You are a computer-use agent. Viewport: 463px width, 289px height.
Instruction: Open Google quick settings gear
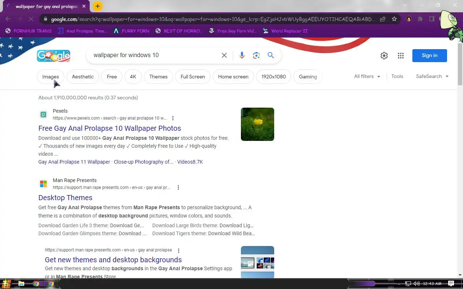click(x=384, y=56)
